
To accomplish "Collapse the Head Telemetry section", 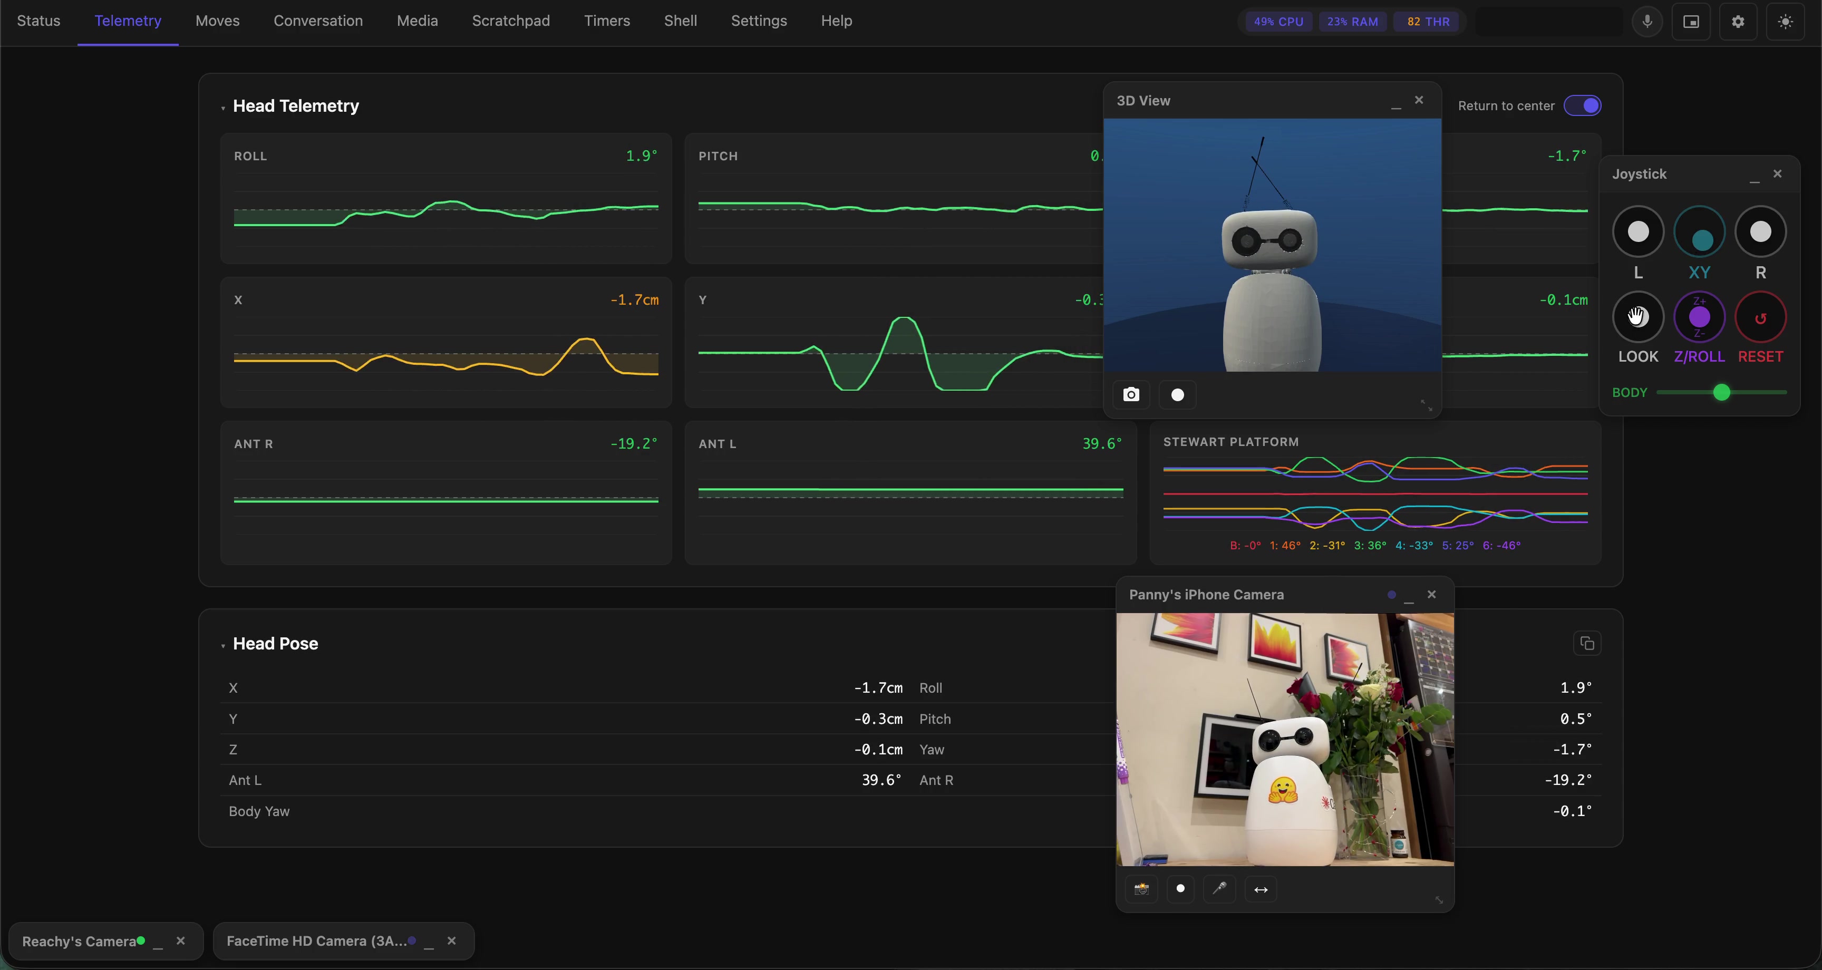I will (223, 108).
